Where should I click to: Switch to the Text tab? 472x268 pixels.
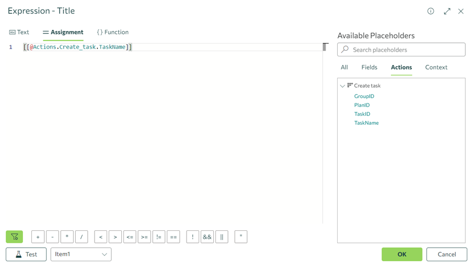pos(19,32)
